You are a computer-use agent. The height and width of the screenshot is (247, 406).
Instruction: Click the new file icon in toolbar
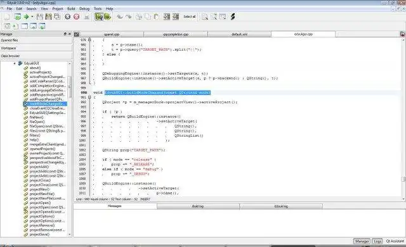[x=7, y=17]
